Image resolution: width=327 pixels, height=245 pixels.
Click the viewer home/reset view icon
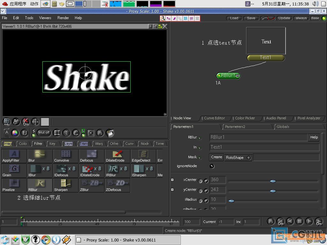coord(100,133)
